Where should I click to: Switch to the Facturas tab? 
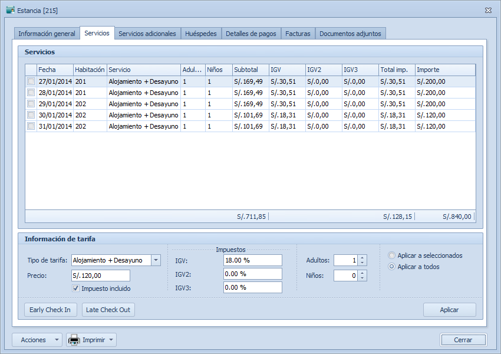coord(298,34)
